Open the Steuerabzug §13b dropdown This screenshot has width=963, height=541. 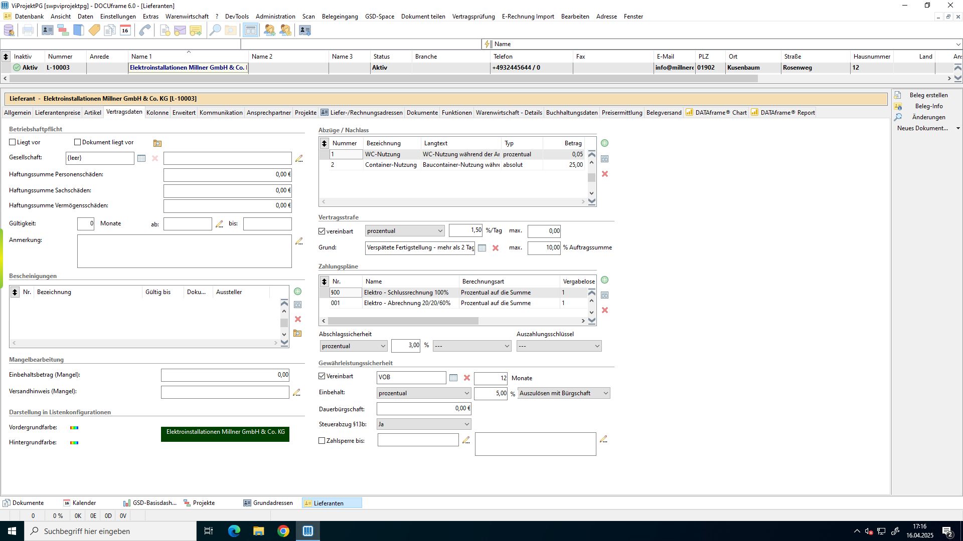tap(424, 424)
